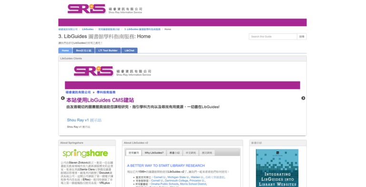Go to previous carousel slide arrow
Image resolution: width=366 pixels, height=187 pixels.
click(63, 98)
